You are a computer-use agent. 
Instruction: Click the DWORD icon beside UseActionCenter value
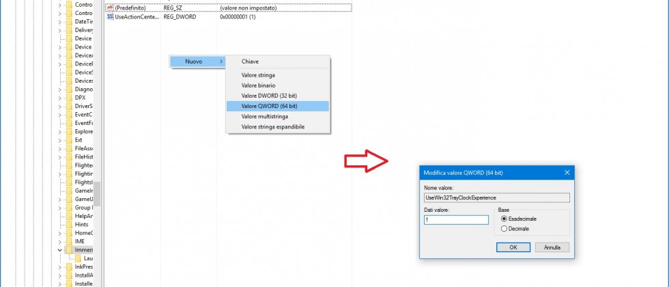click(x=110, y=16)
